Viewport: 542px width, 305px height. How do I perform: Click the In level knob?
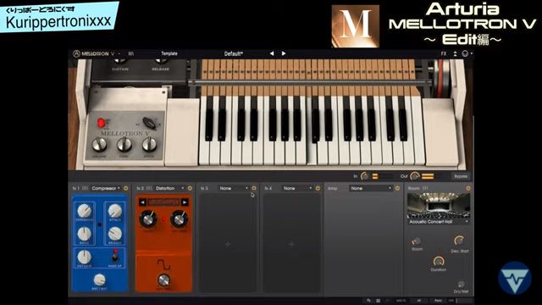364,176
